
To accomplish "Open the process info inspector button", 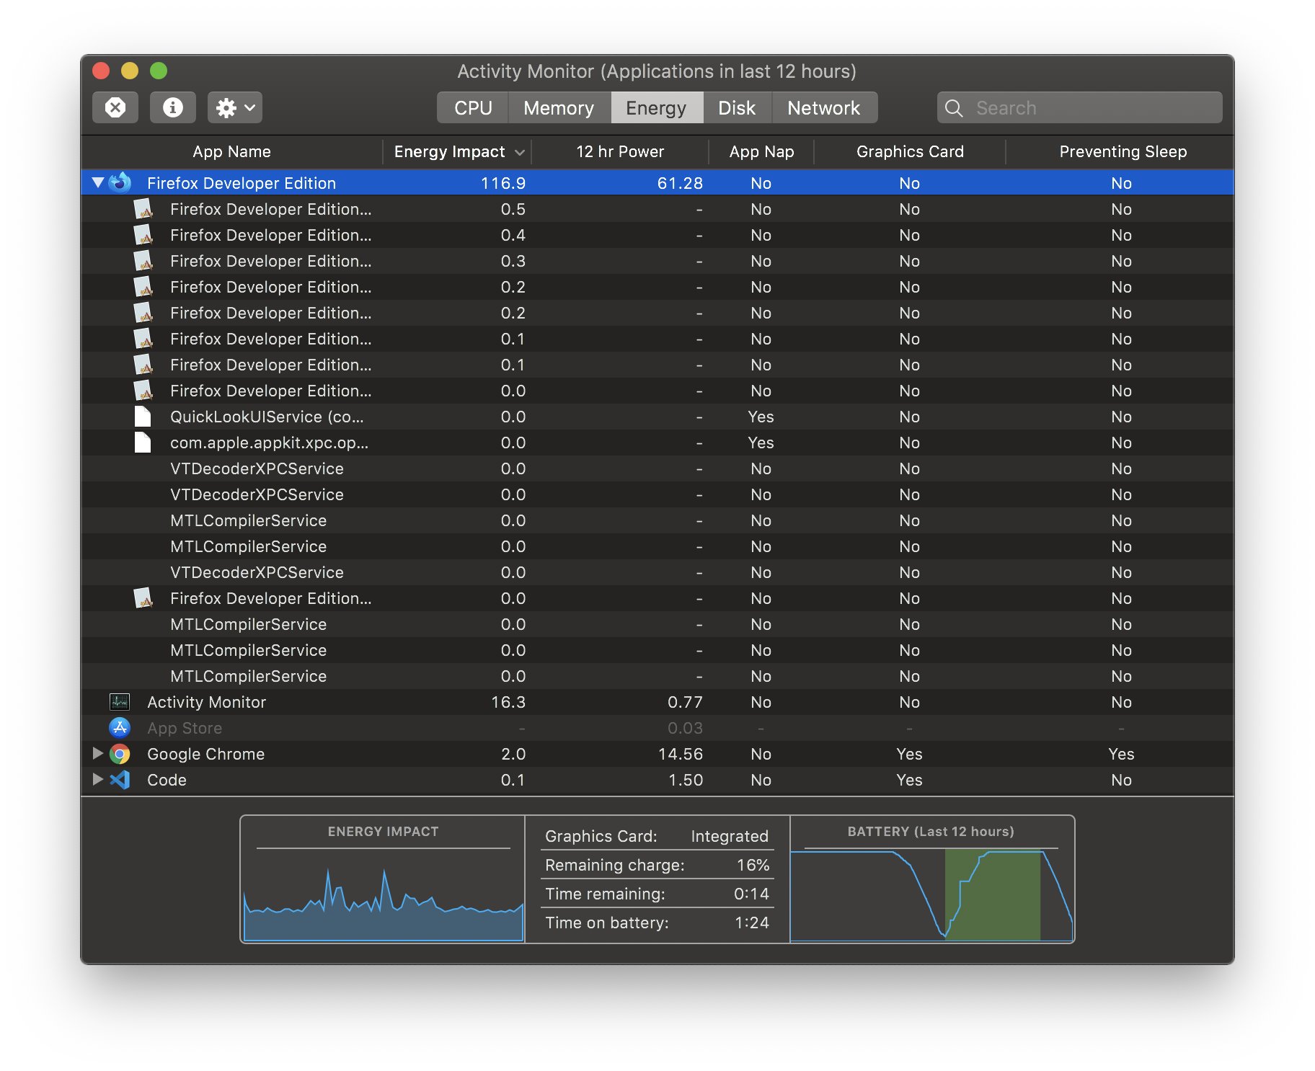I will [x=172, y=107].
